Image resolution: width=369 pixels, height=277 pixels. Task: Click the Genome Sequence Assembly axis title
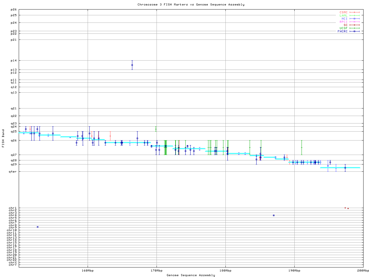[191, 275]
